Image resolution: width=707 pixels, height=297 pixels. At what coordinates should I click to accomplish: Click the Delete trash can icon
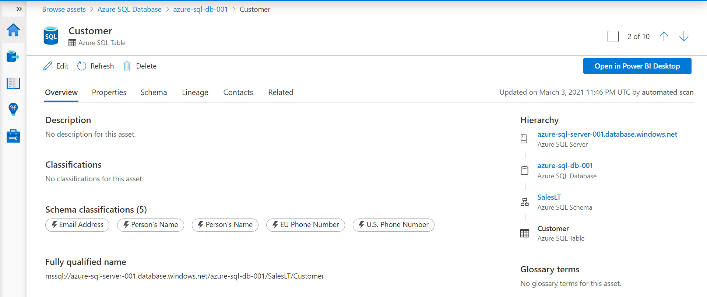127,66
